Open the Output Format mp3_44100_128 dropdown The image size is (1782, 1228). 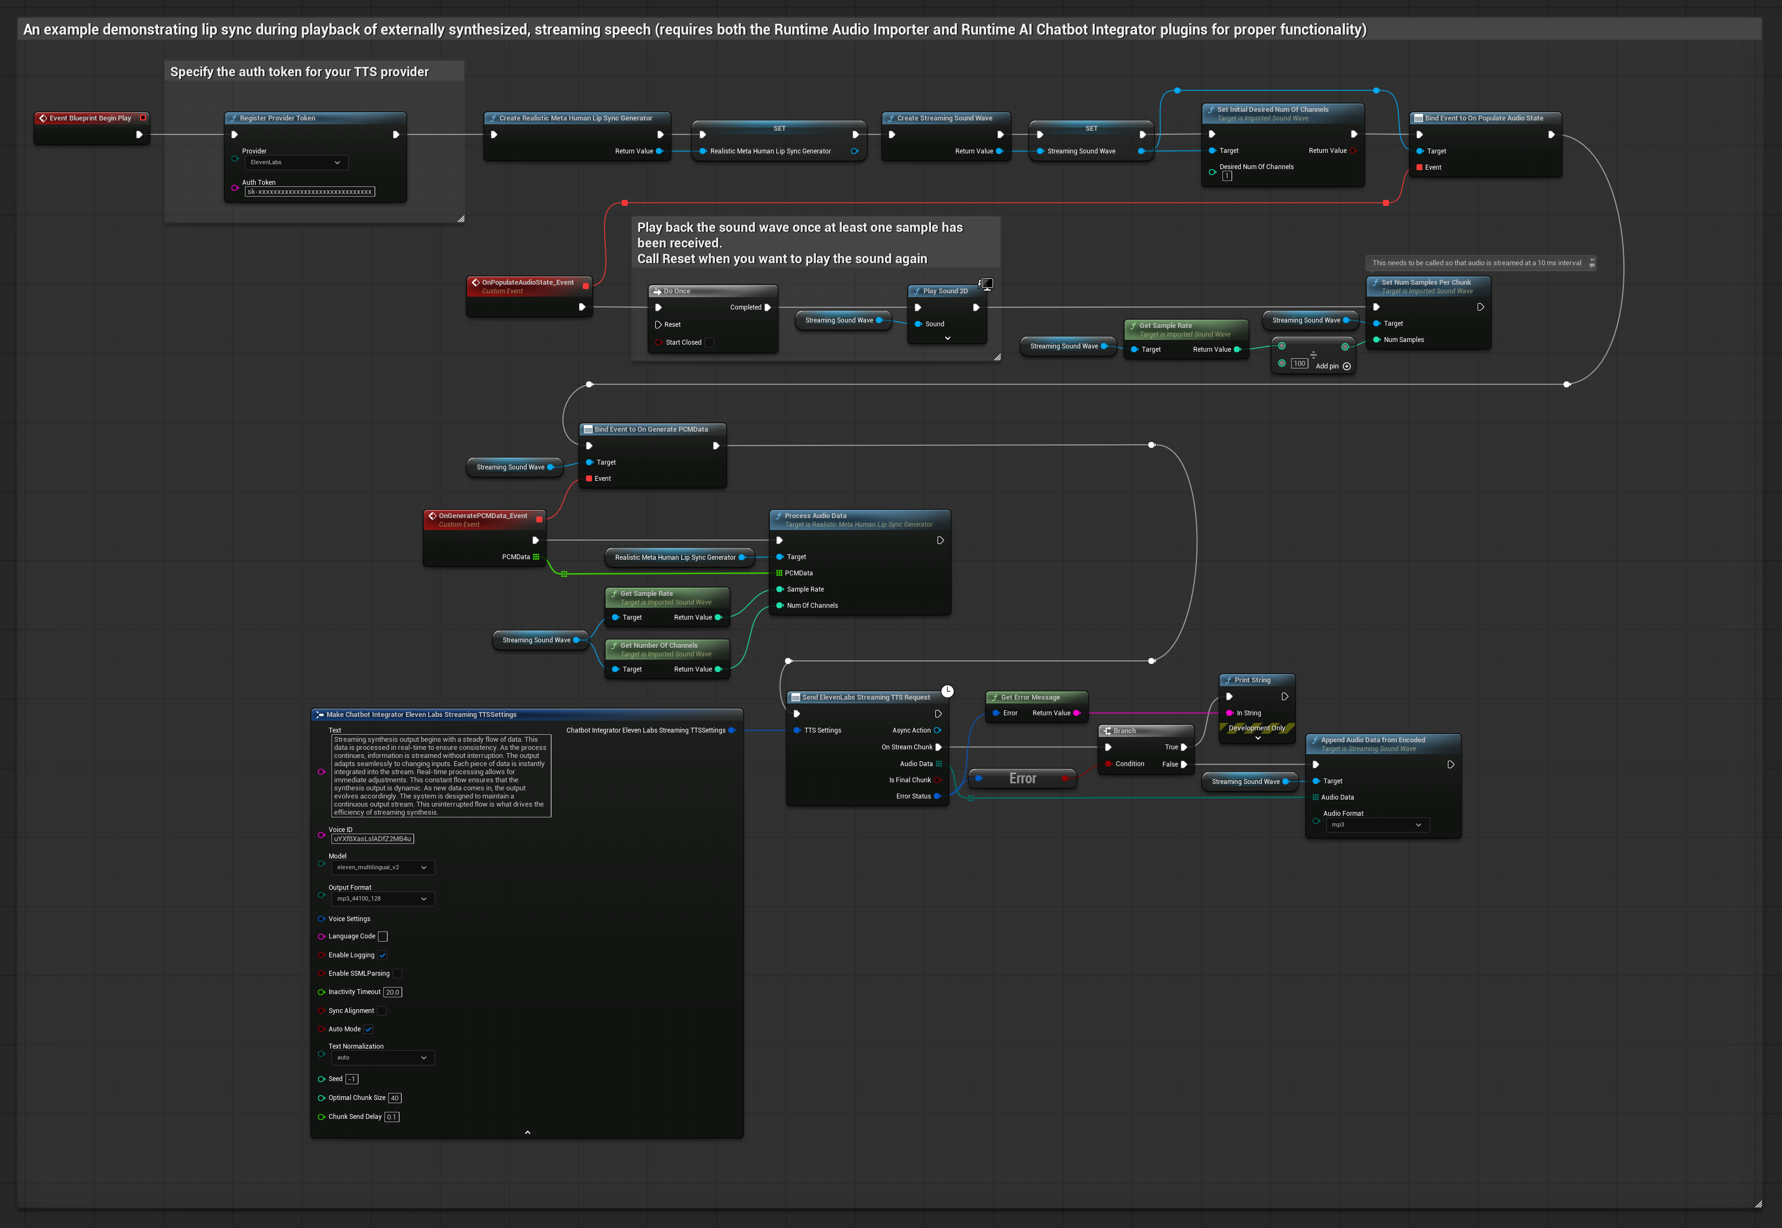tap(383, 898)
